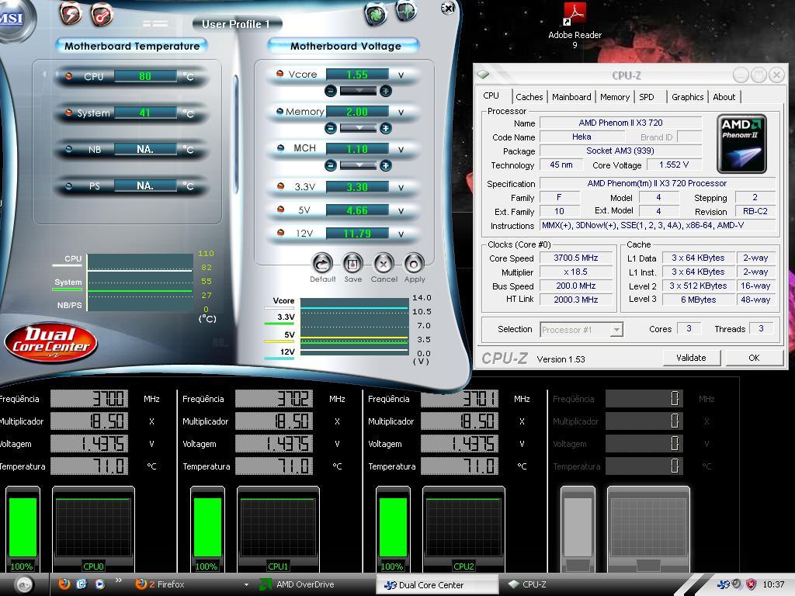Launch the media player quick launch icon
The height and width of the screenshot is (596, 795).
[x=99, y=584]
